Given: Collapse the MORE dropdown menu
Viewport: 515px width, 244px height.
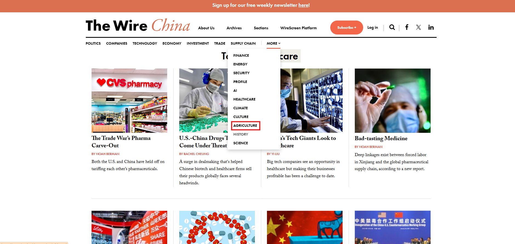Looking at the screenshot, I should coord(273,43).
